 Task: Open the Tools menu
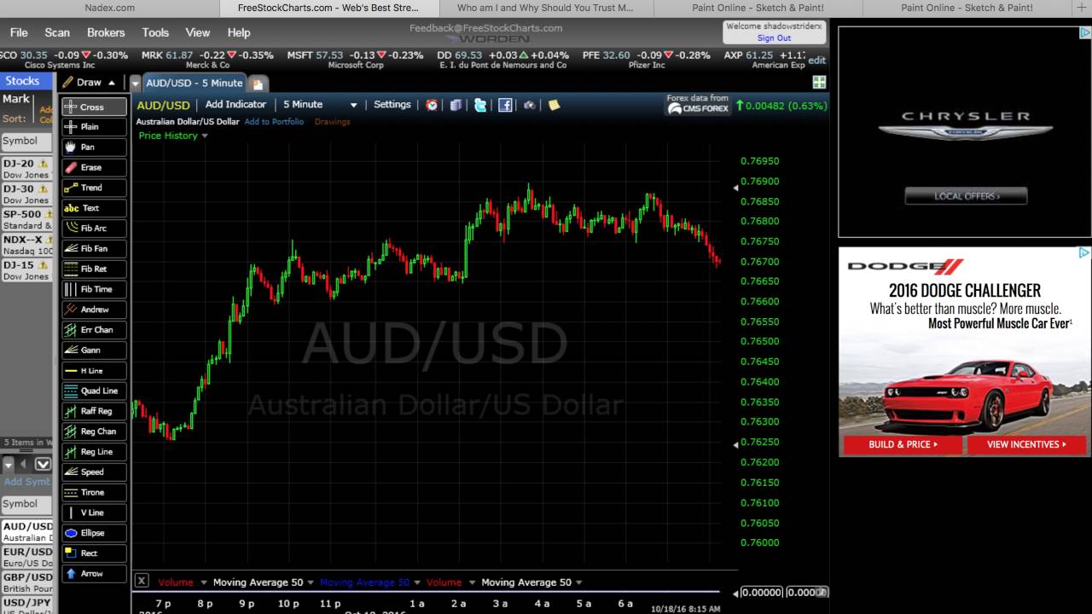[155, 32]
